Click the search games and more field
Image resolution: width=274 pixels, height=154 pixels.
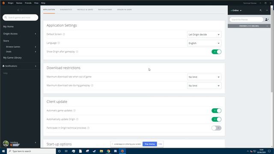click(x=21, y=18)
